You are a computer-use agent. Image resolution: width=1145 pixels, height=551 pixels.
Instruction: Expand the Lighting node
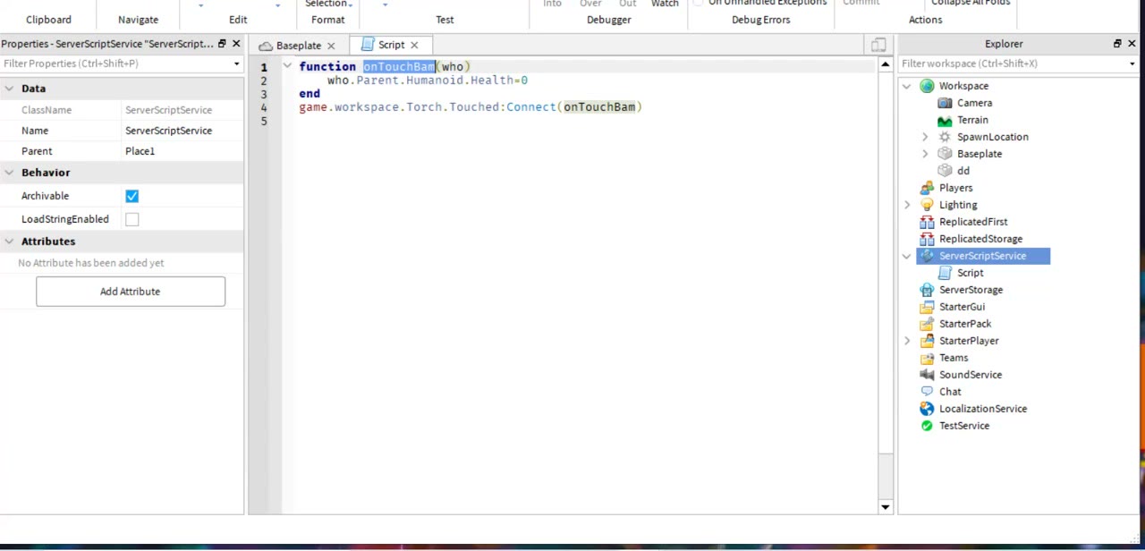point(907,205)
